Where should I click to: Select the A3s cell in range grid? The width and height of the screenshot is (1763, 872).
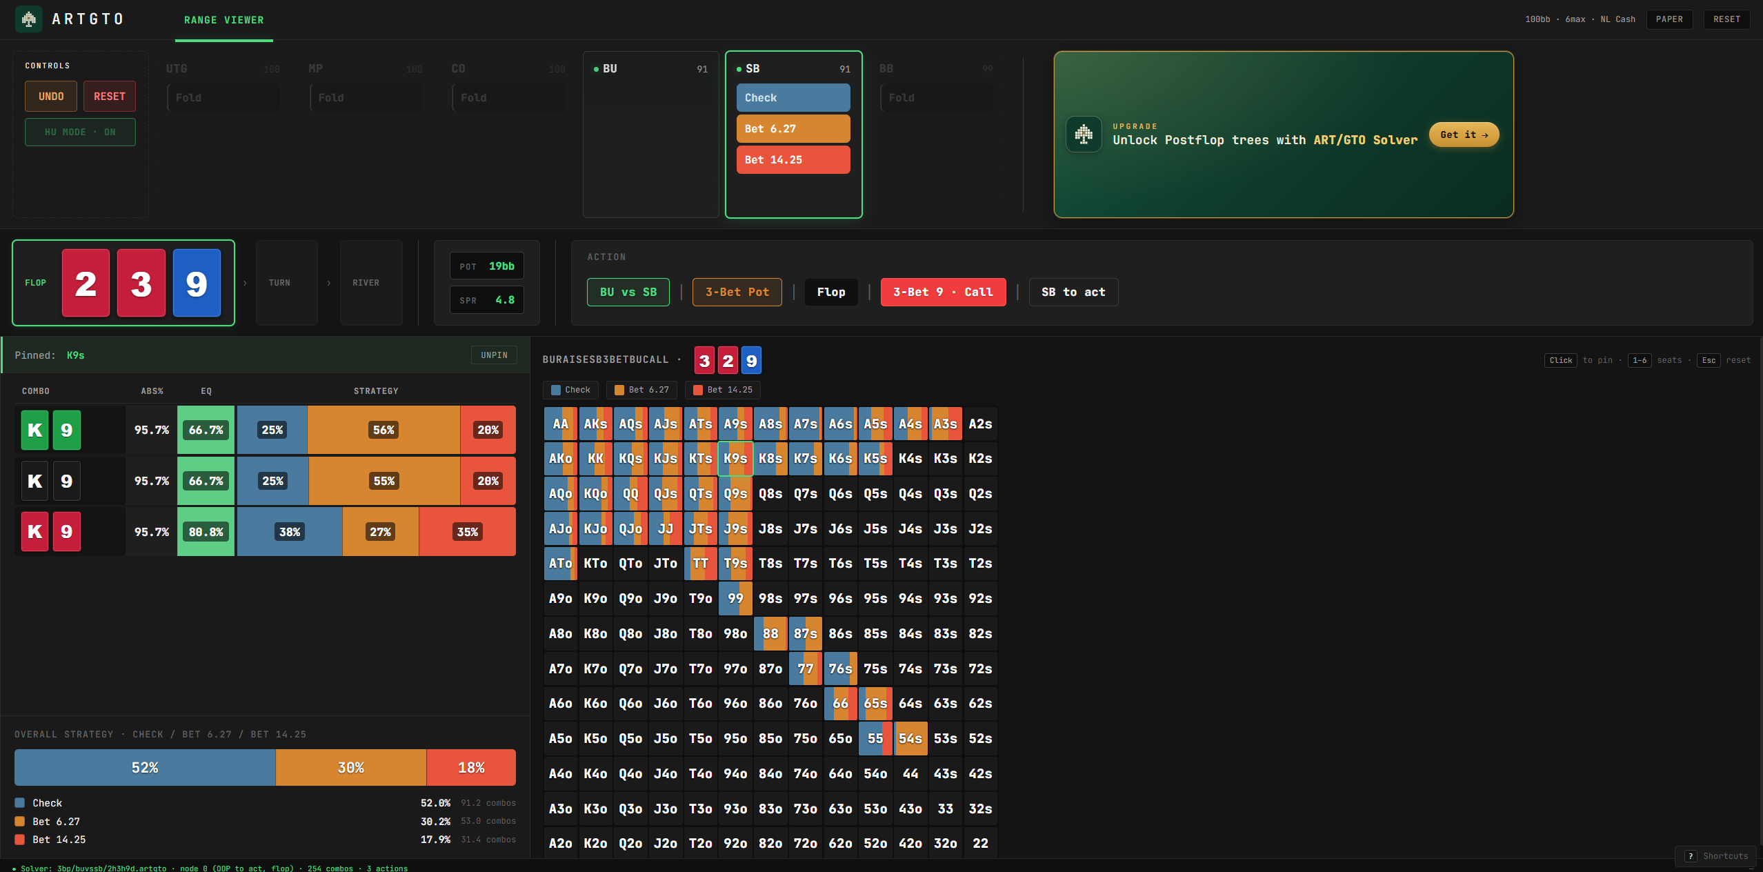tap(946, 424)
